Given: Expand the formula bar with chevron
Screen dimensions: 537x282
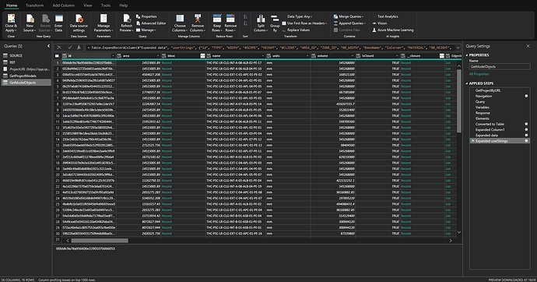Looking at the screenshot, I should 458,48.
